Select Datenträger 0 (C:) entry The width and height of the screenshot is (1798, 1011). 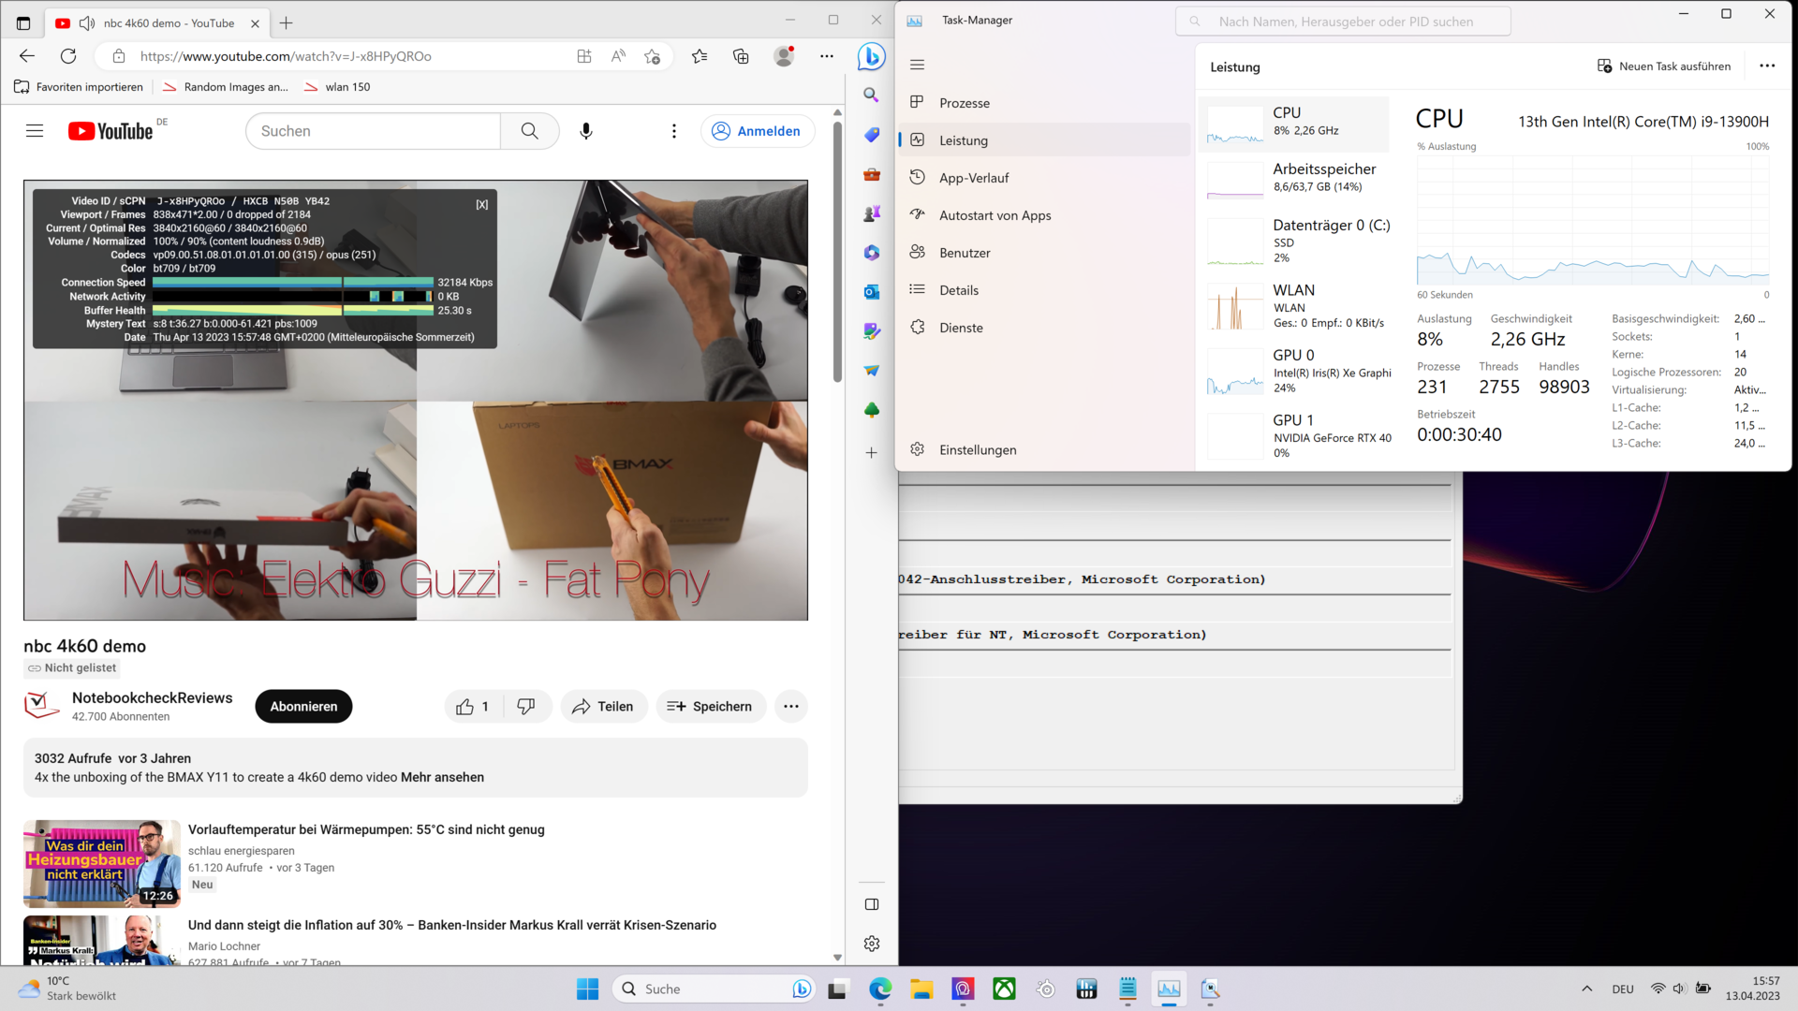point(1294,242)
